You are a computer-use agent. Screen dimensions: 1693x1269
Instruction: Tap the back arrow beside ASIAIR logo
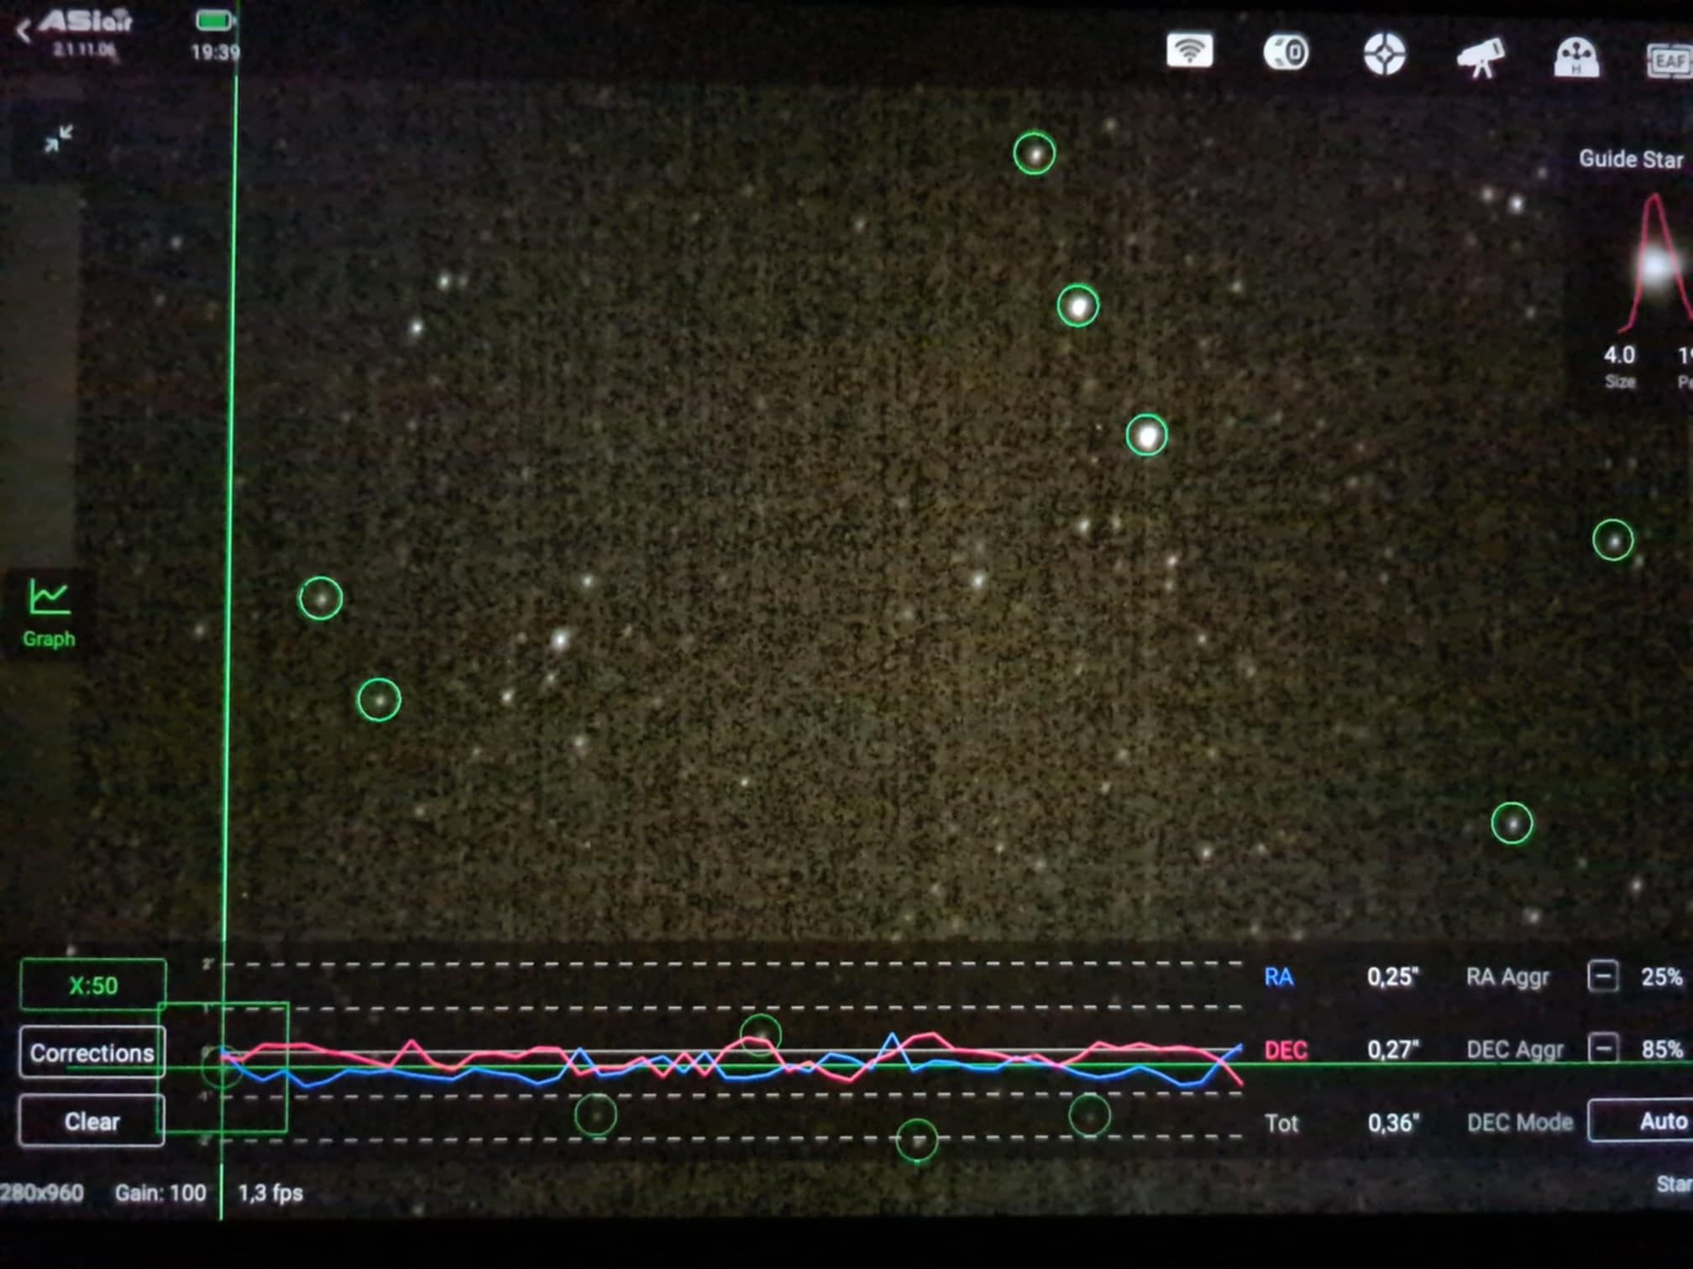point(24,32)
